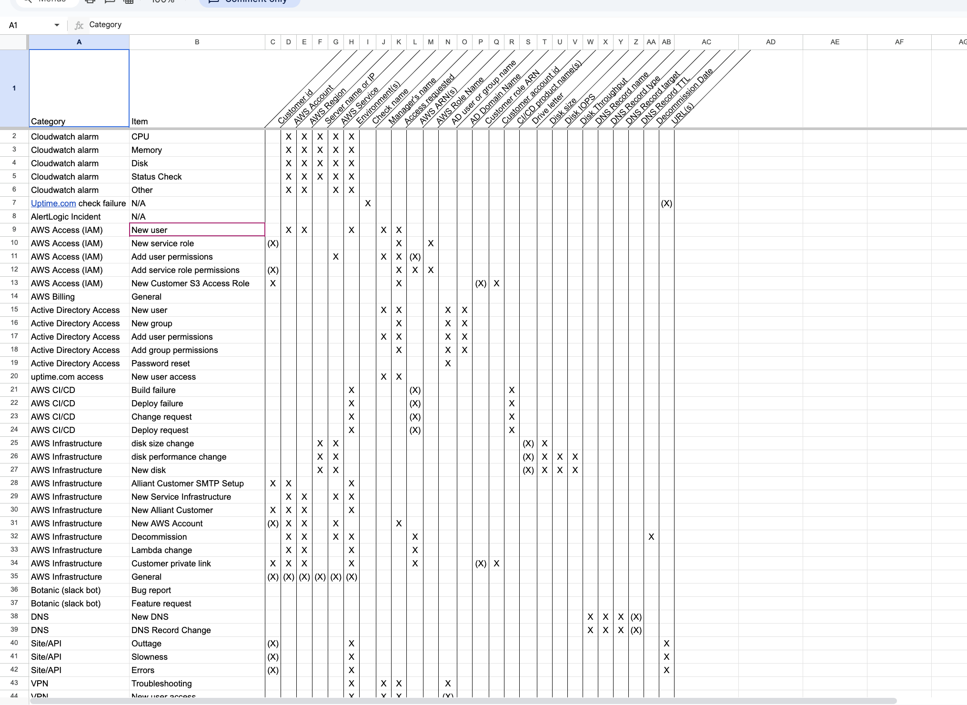Click the AWS Billing cell
This screenshot has height=705, width=967.
[79, 297]
